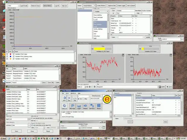Open the Interface window icon

point(92,106)
